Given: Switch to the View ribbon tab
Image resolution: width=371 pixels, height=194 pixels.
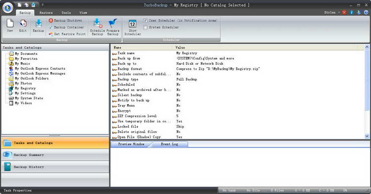Looking at the screenshot, I should pos(83,13).
